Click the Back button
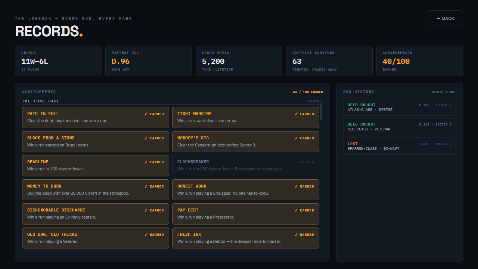 445,18
